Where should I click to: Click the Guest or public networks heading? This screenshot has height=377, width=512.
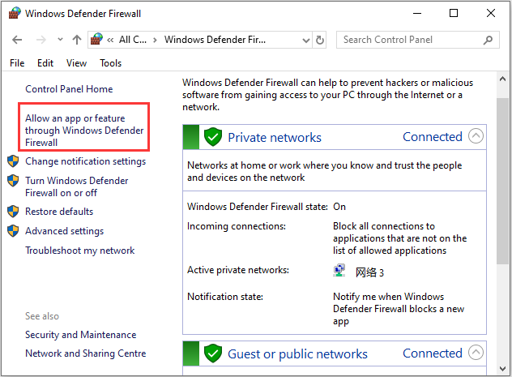coord(297,354)
